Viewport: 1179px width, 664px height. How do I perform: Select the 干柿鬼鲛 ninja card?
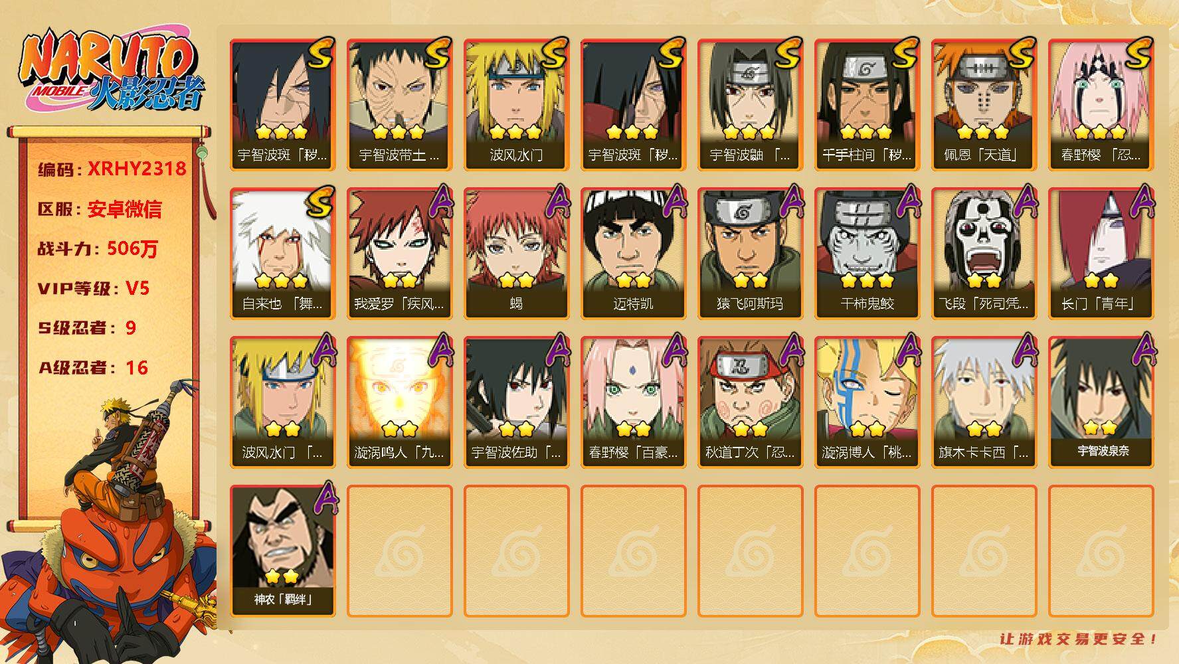point(867,253)
